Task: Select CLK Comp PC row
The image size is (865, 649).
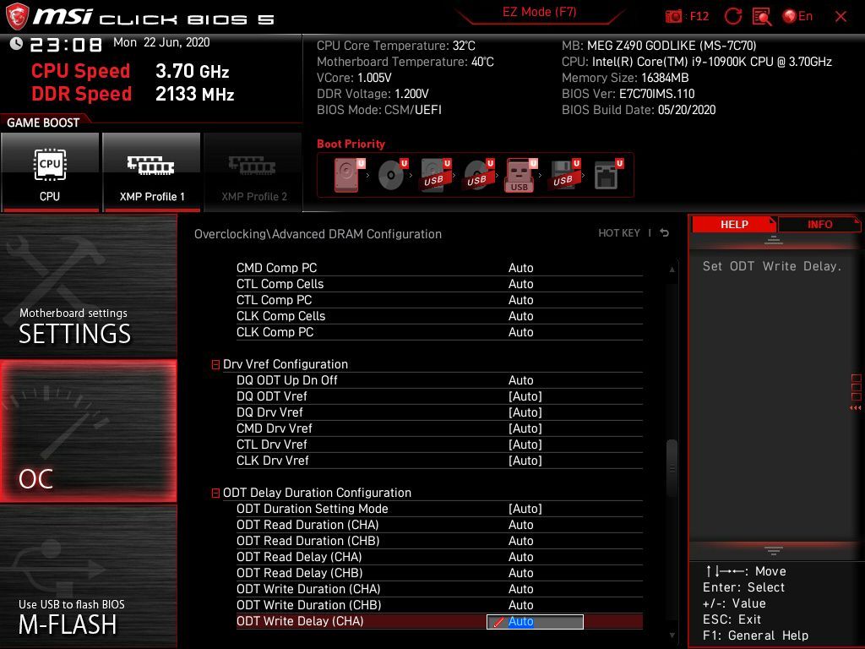Action: (439, 331)
